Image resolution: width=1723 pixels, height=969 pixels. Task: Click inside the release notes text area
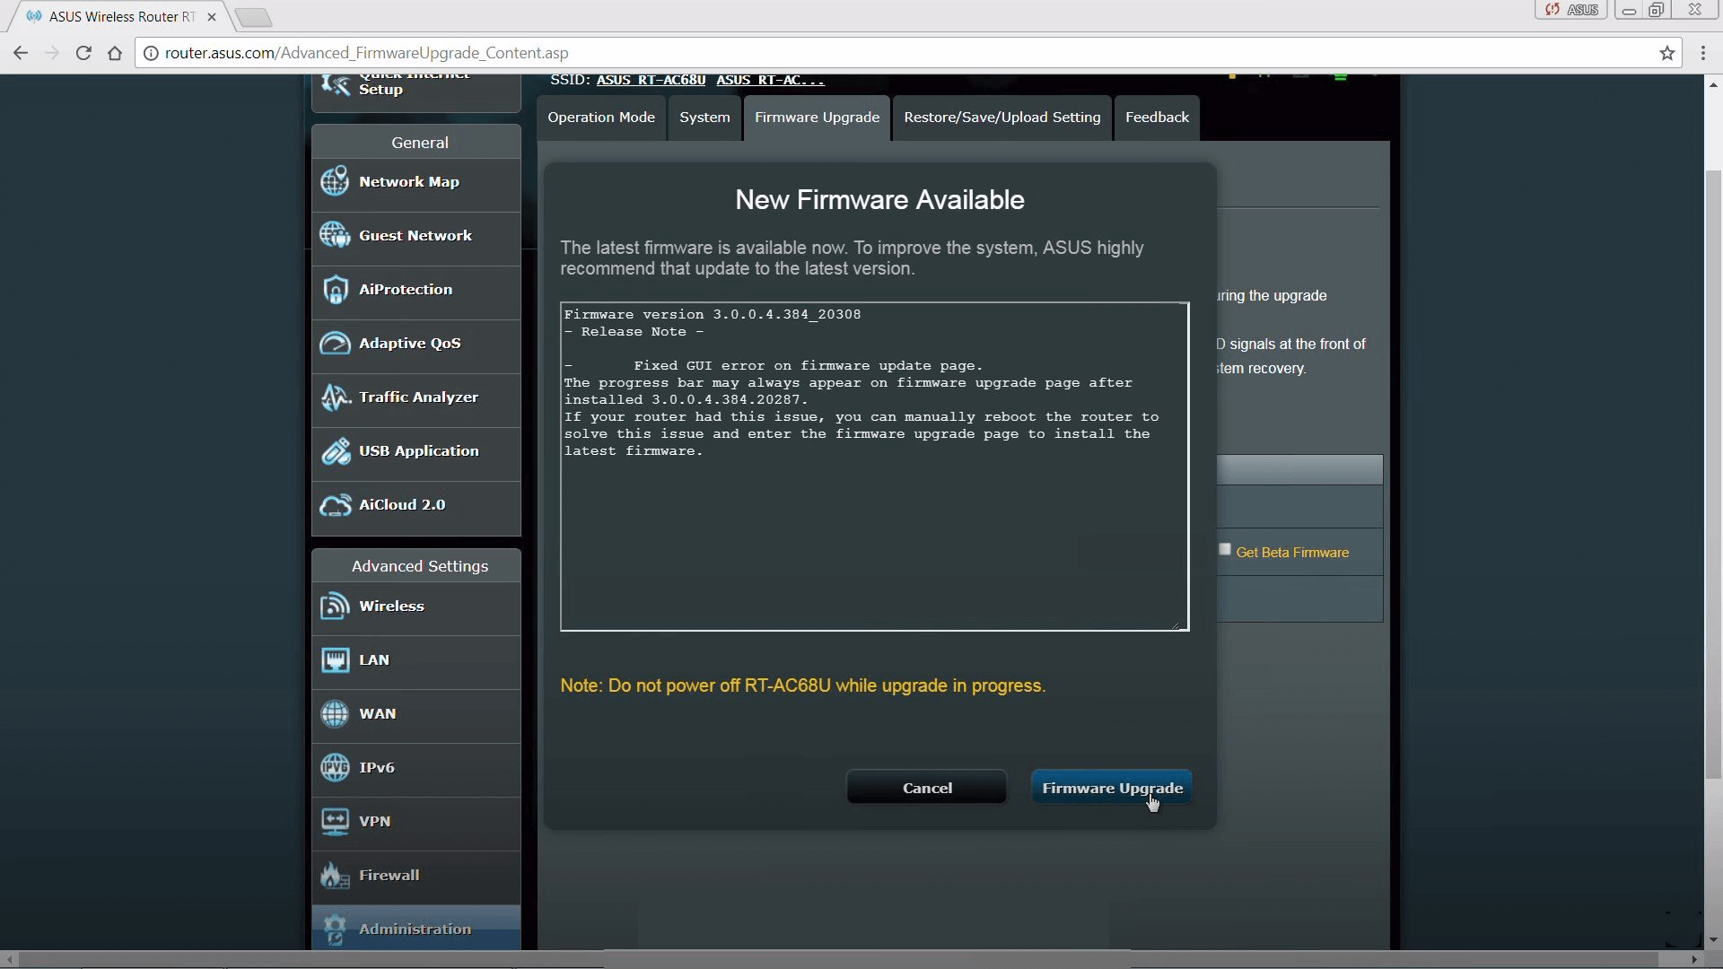click(875, 467)
